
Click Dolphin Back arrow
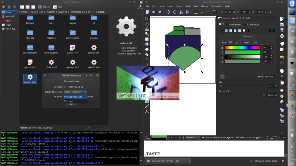click(4, 7)
